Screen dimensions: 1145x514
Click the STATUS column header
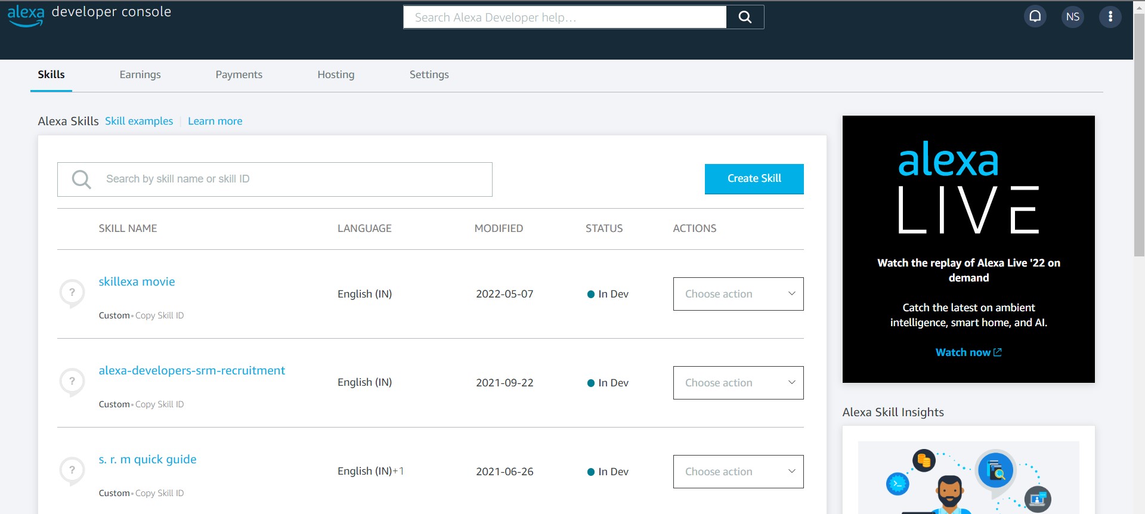point(604,228)
